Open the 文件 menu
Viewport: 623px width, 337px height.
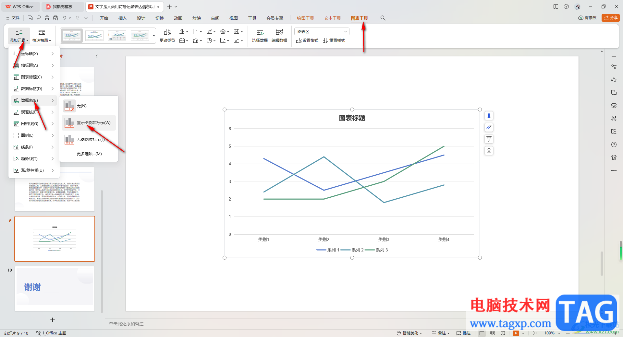(13, 18)
